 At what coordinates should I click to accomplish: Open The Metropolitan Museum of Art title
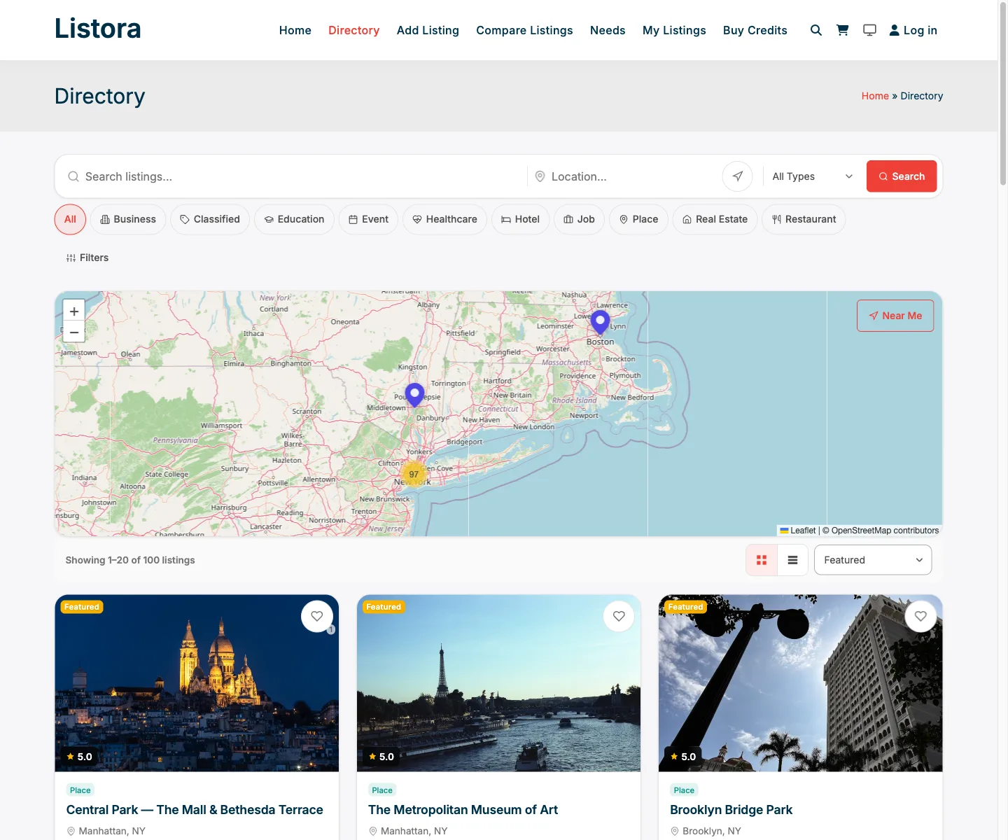point(463,810)
